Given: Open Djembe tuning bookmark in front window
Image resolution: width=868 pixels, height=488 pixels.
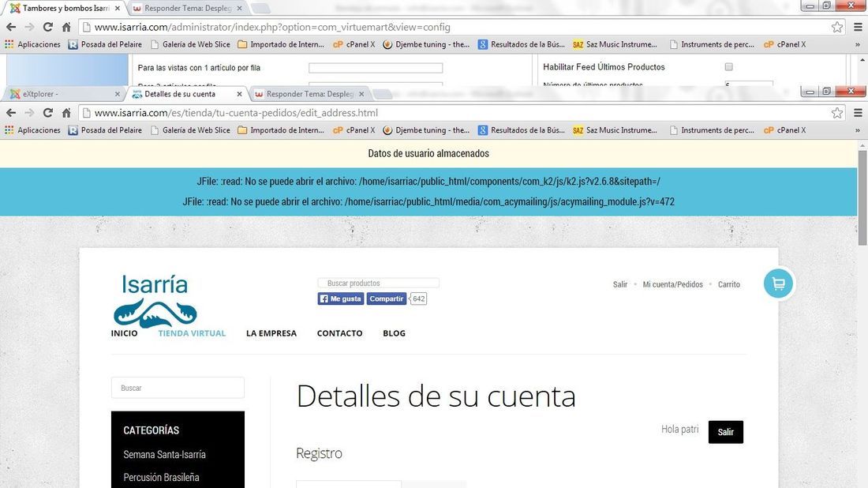Looking at the screenshot, I should tap(426, 130).
